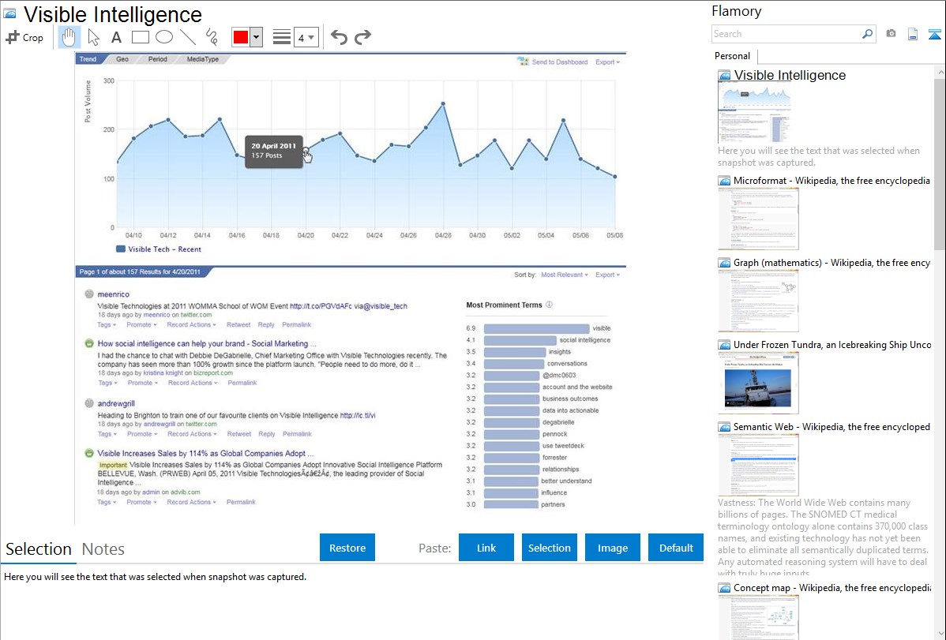Open the Geo tab in chart
Viewport: 946px width, 640px height.
[x=122, y=59]
